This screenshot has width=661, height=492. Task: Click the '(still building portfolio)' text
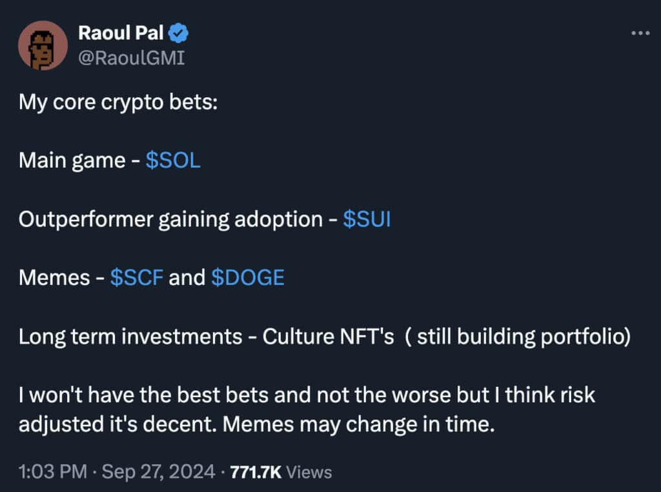tap(518, 337)
